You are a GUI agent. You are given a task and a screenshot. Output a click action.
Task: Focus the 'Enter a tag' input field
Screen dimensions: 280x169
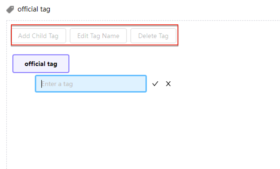pyautogui.click(x=91, y=84)
